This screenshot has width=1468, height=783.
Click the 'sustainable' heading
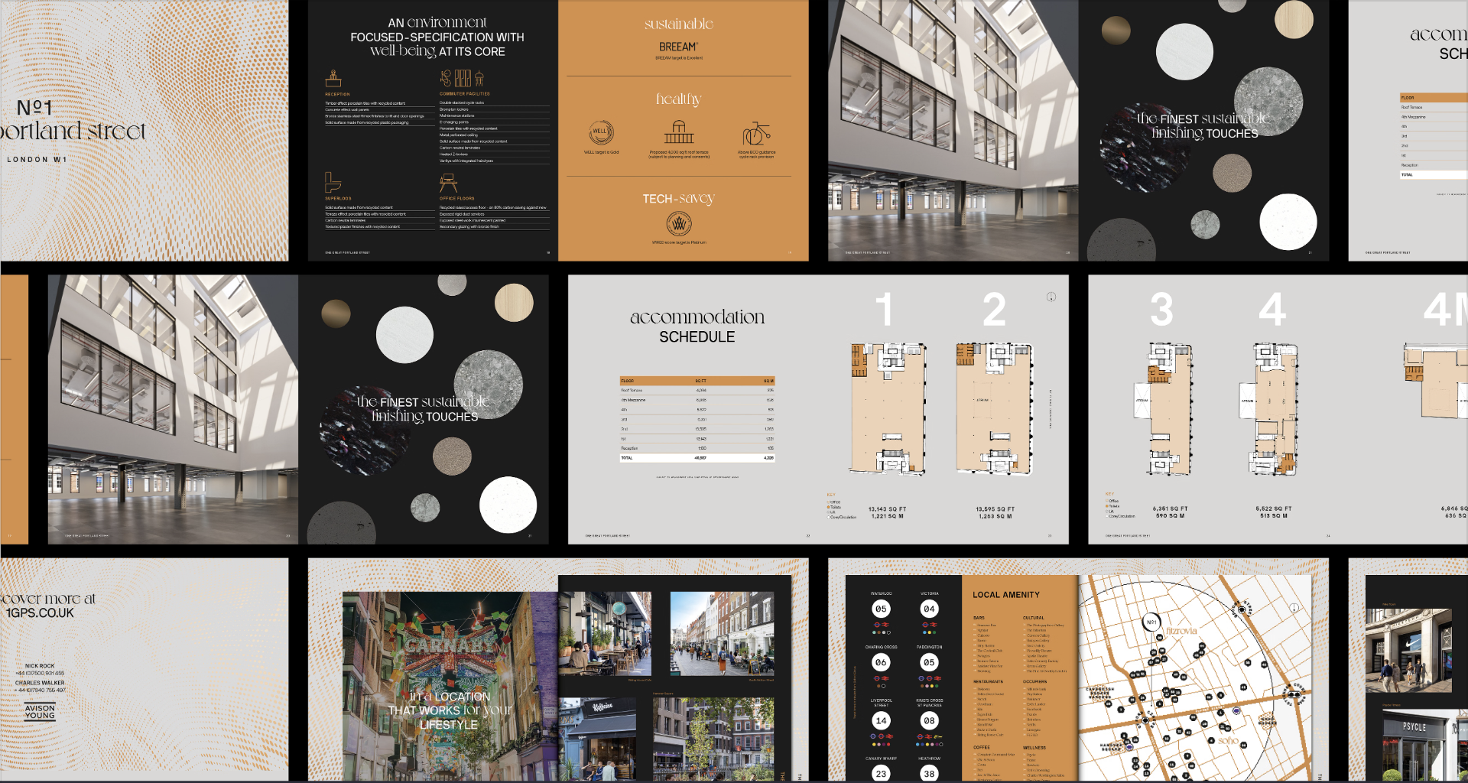(x=679, y=24)
